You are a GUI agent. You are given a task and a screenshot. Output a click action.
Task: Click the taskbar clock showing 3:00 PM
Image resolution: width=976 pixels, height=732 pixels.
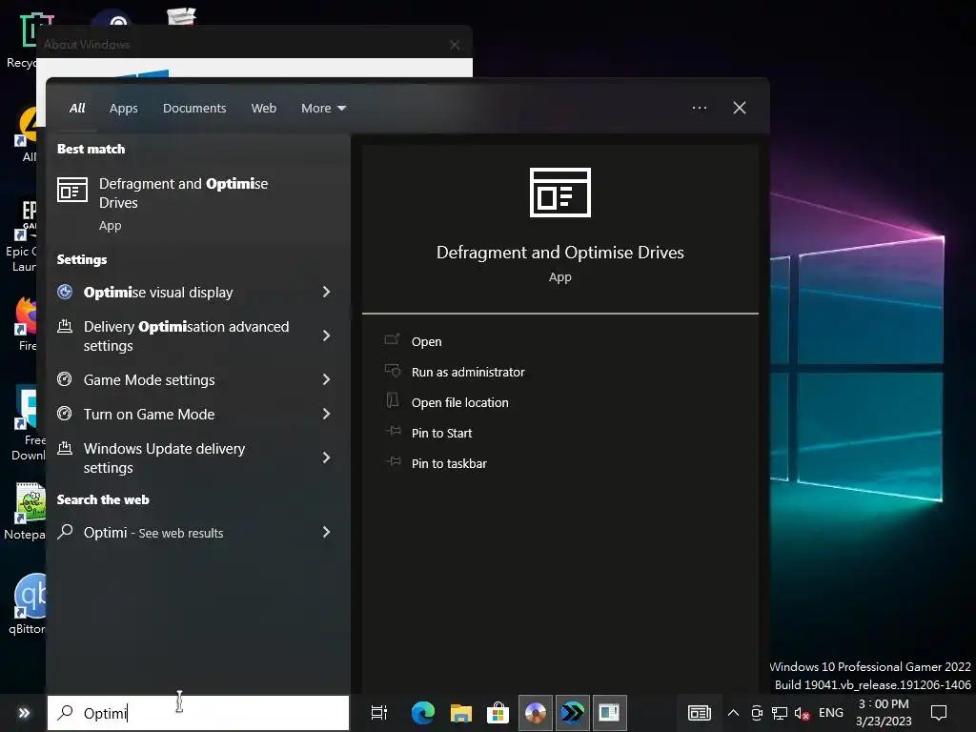(884, 713)
